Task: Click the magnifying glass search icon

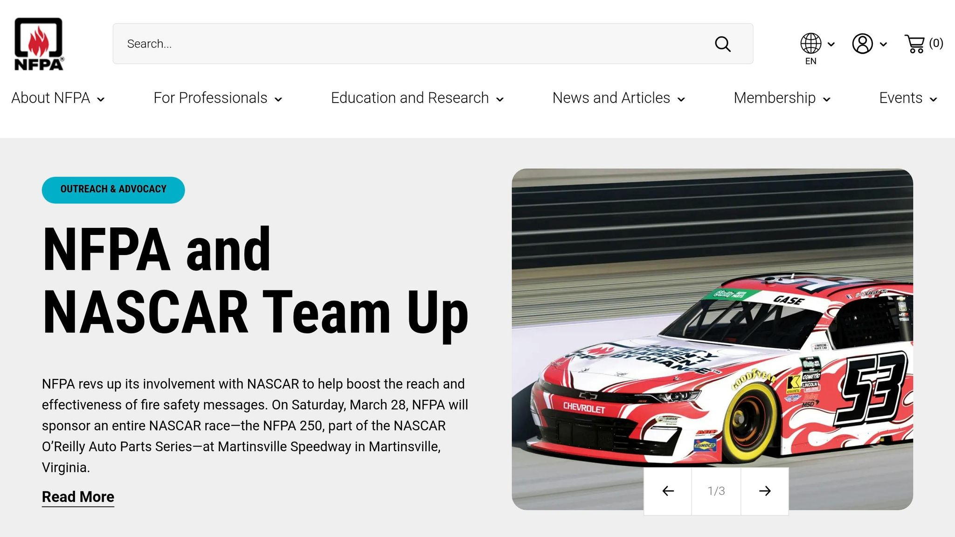Action: 722,44
